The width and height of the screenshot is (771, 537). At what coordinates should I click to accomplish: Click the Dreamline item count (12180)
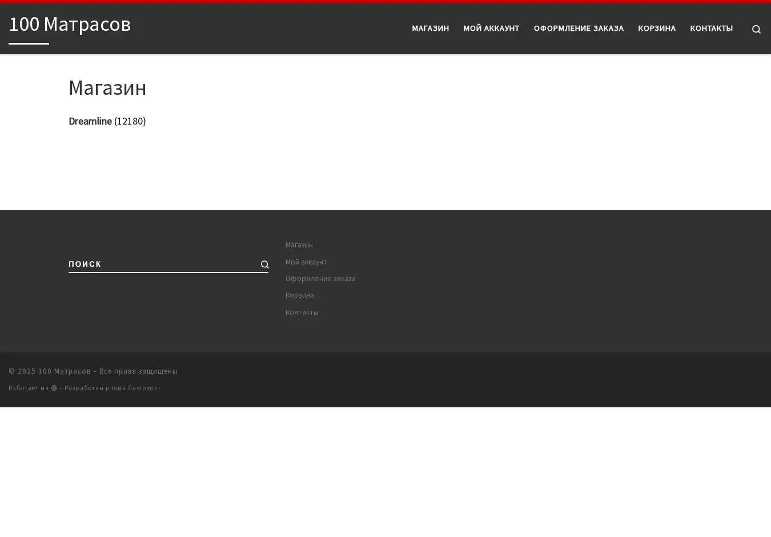coord(130,121)
